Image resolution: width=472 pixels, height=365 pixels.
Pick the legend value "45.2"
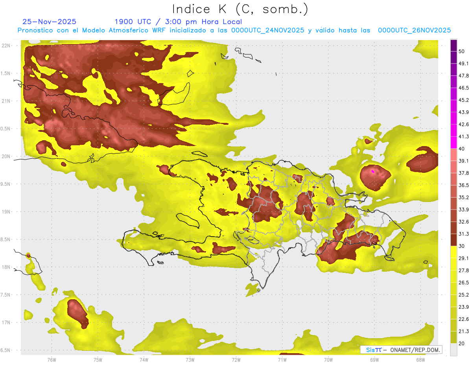tap(464, 100)
